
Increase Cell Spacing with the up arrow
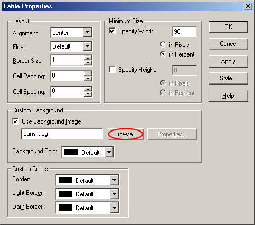(x=88, y=89)
